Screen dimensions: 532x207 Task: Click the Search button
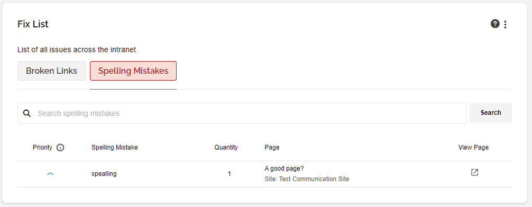tap(491, 113)
